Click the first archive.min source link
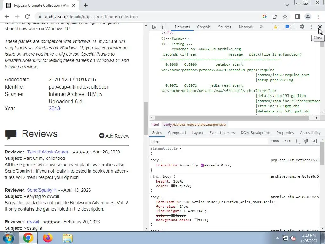Screen dimensions: 325x244 click(x=295, y=176)
